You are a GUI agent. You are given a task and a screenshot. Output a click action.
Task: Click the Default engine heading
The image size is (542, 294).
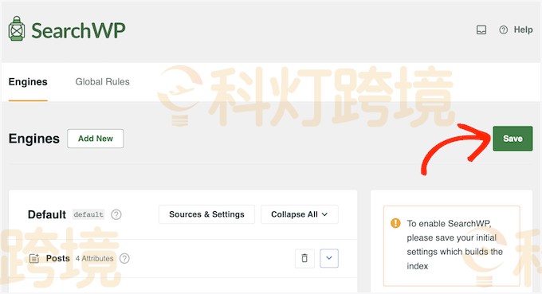point(47,214)
